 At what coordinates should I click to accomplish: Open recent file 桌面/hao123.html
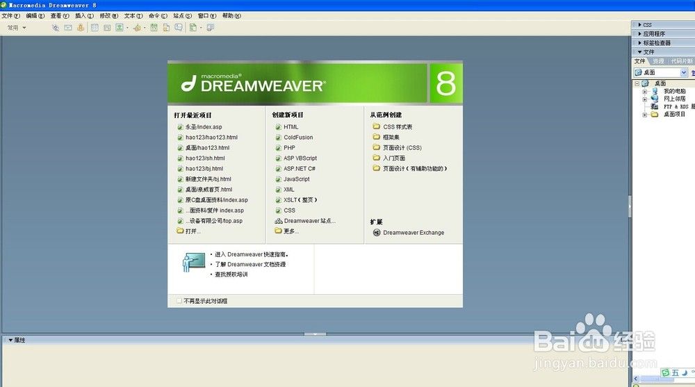[x=207, y=147]
